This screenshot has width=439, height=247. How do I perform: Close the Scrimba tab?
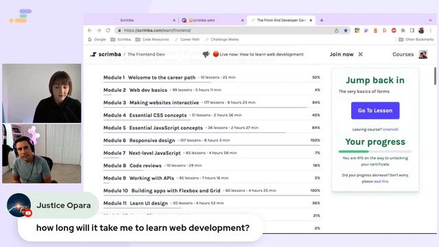tap(174, 20)
